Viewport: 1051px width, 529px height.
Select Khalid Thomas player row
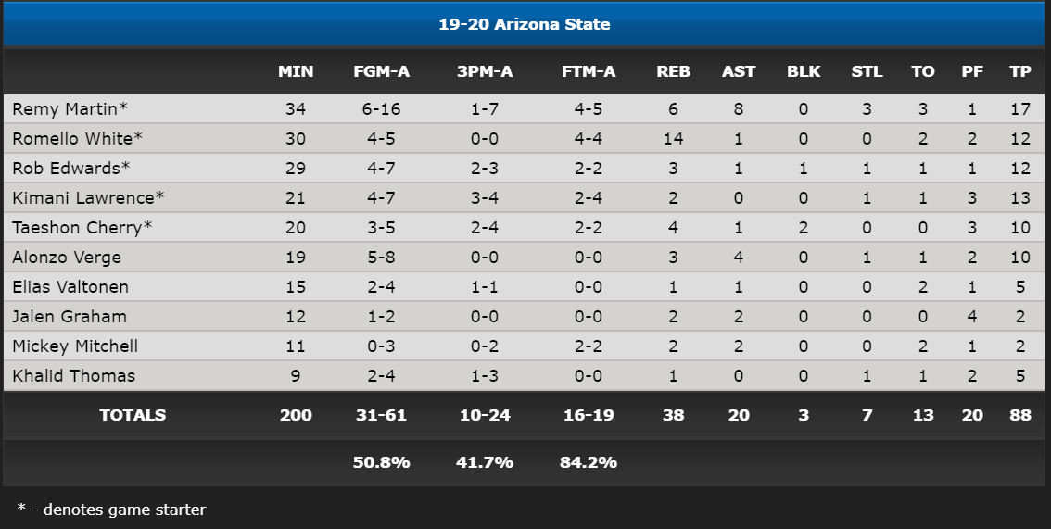click(x=524, y=375)
